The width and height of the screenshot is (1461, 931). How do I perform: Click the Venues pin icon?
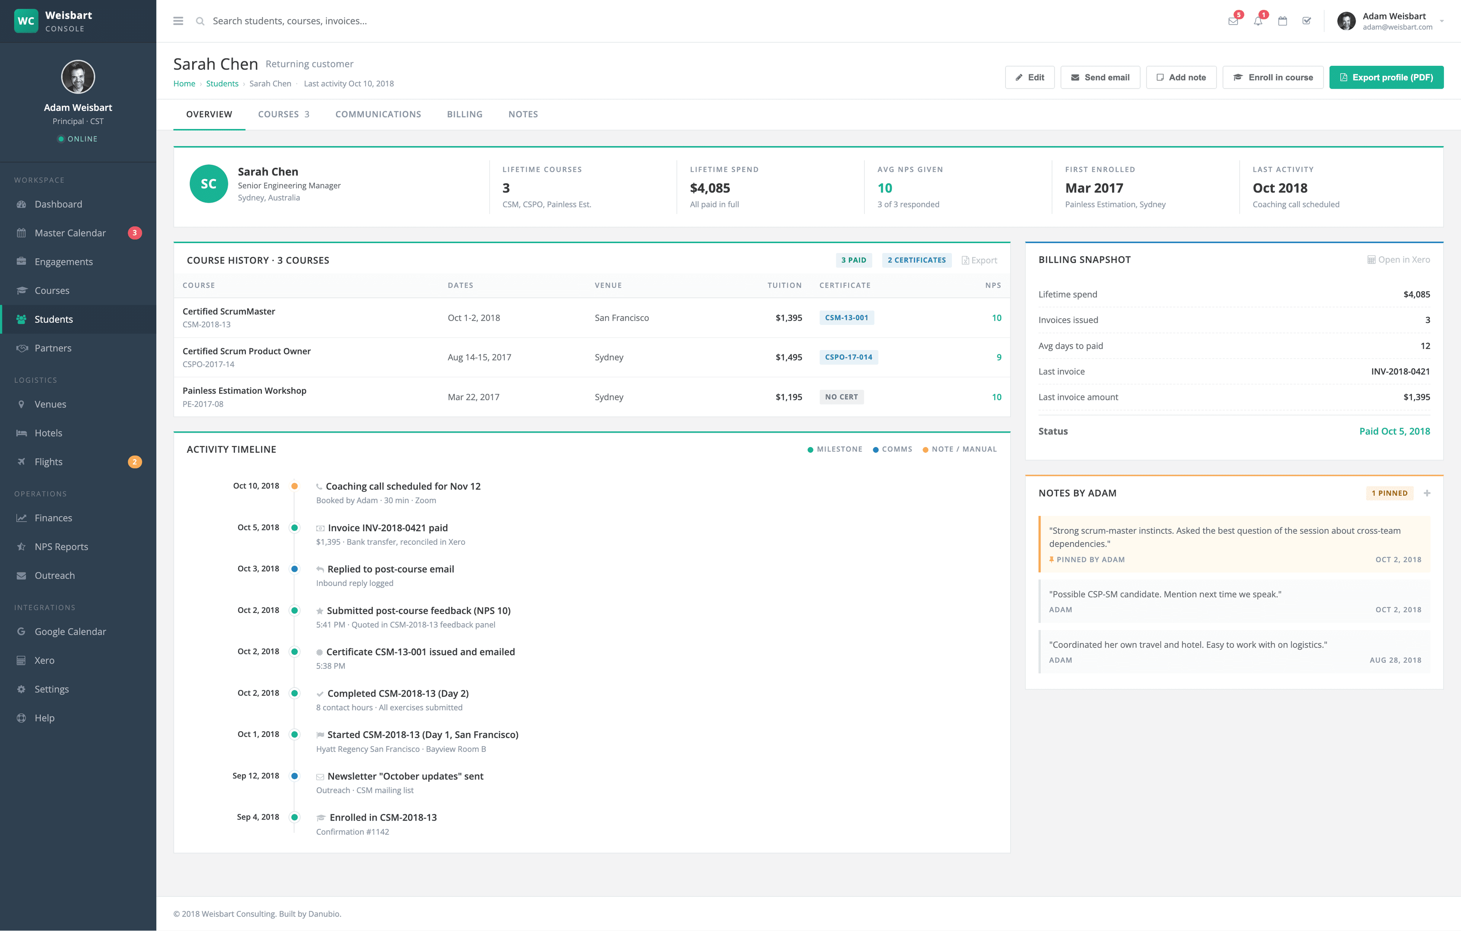click(21, 404)
